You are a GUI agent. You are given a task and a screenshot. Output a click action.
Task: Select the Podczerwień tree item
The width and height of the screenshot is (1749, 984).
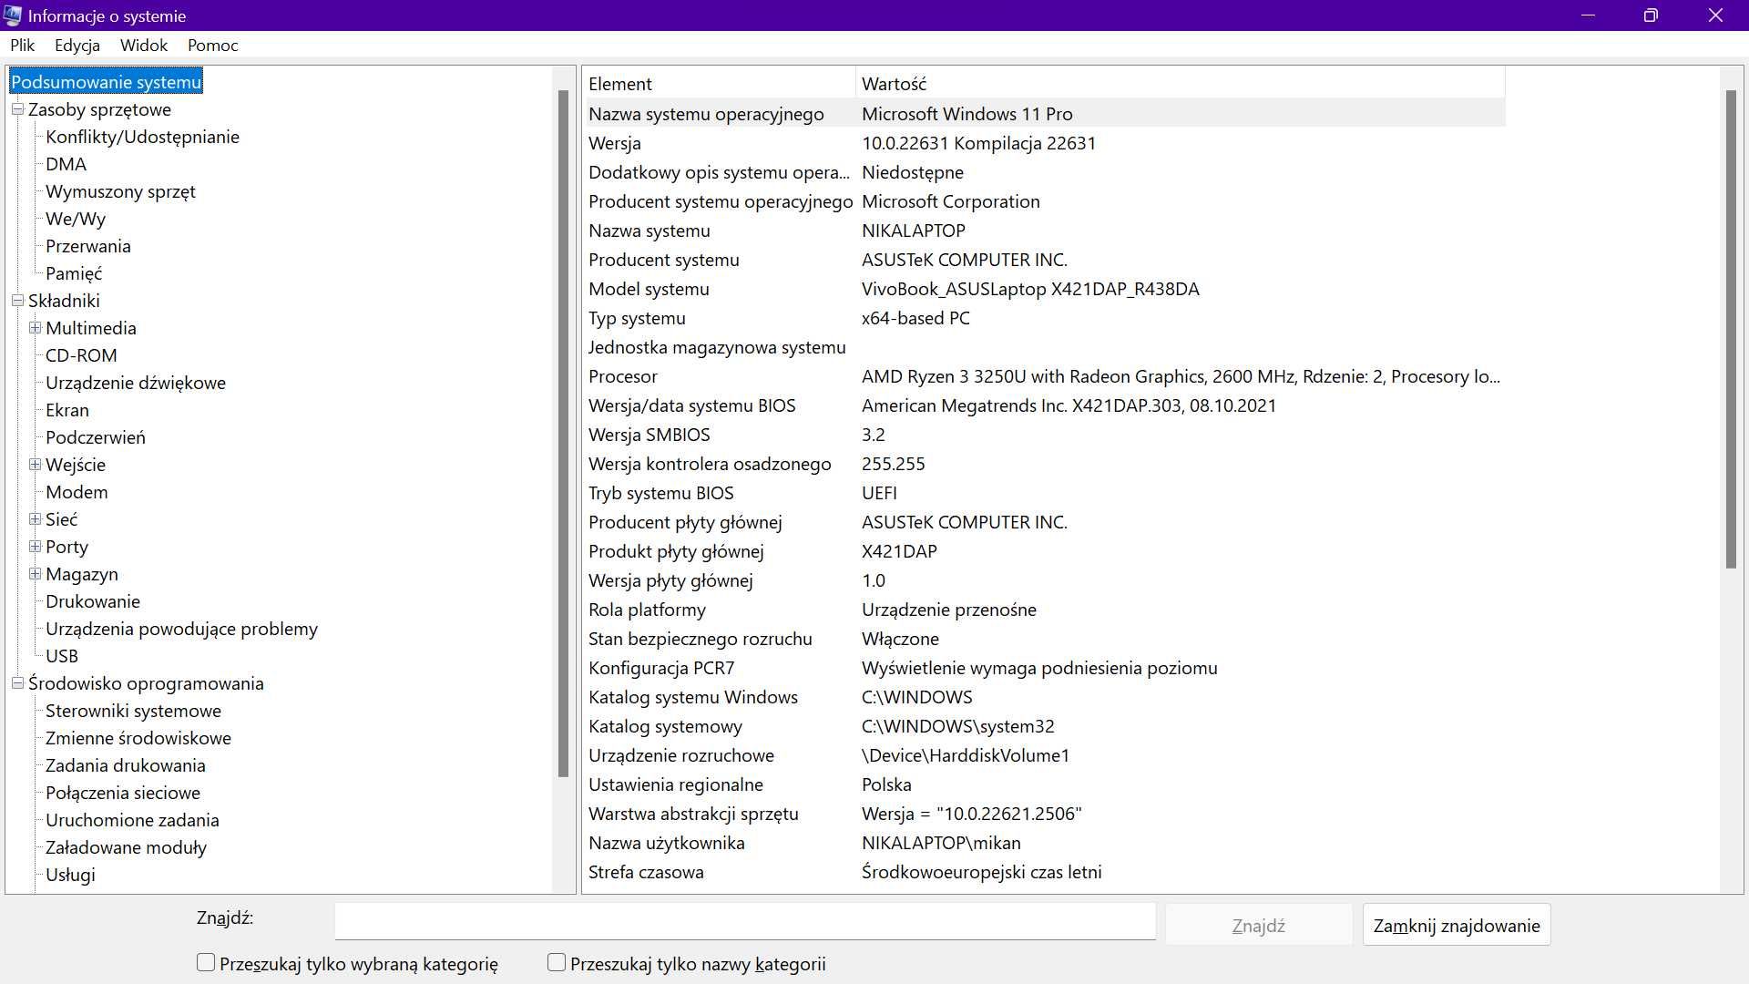coord(96,437)
